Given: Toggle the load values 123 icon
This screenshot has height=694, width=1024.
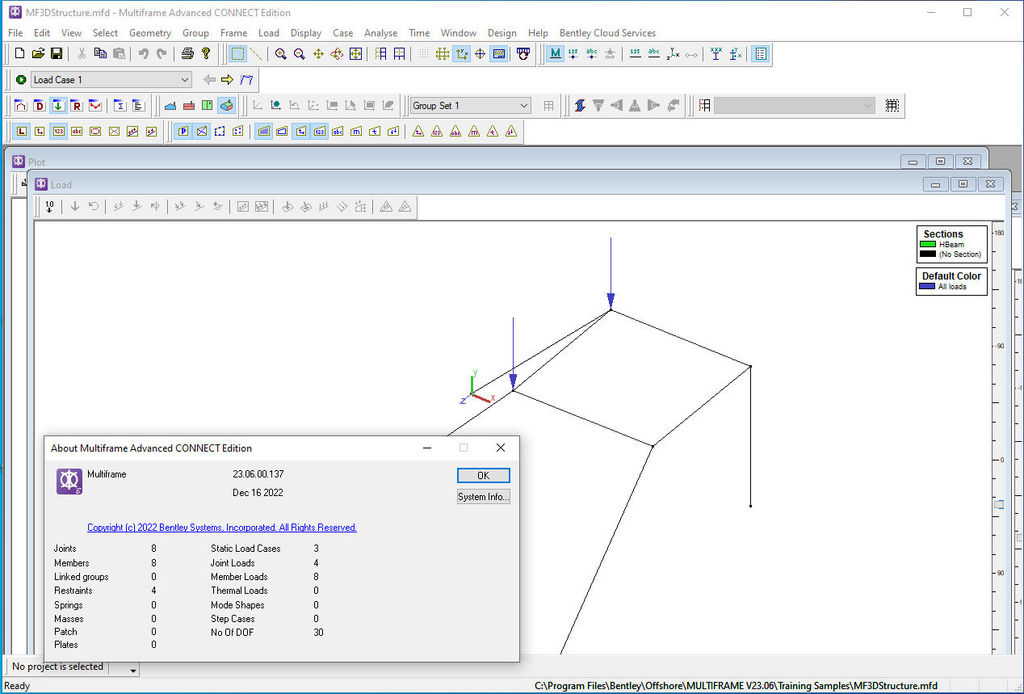Looking at the screenshot, I should [x=58, y=132].
